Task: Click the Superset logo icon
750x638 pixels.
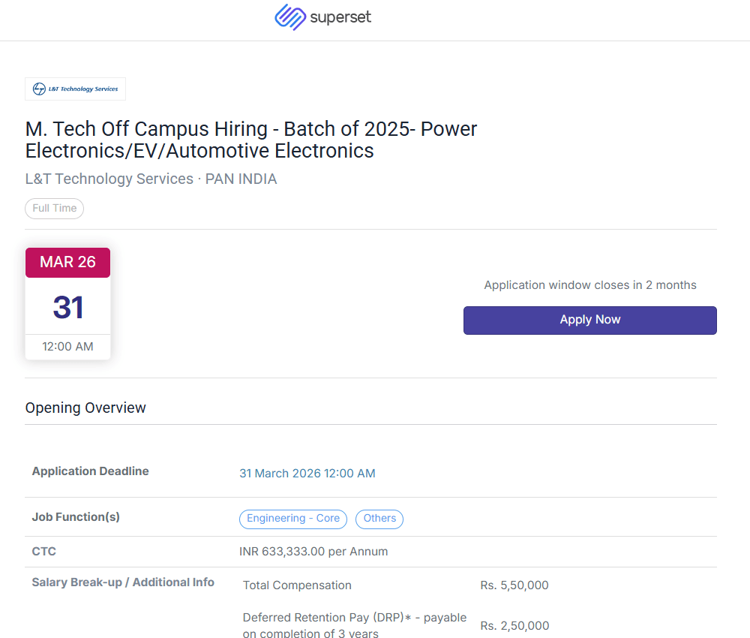Action: (289, 17)
